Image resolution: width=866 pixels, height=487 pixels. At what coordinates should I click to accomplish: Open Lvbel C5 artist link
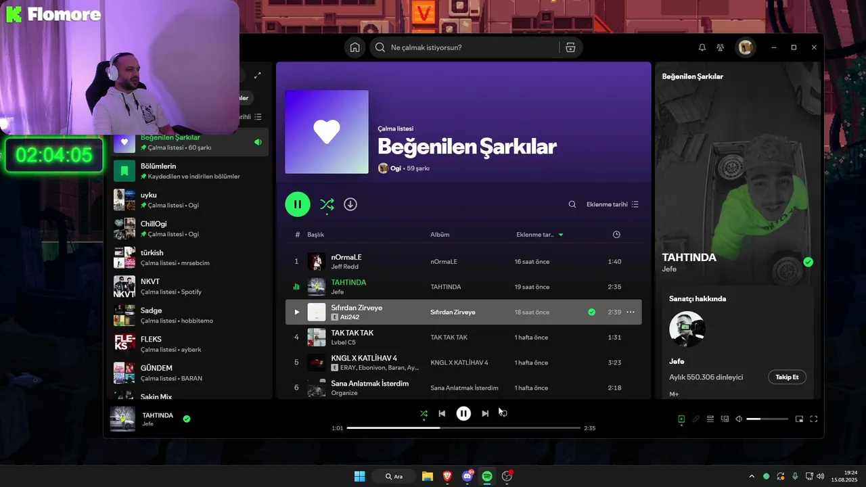coord(343,342)
